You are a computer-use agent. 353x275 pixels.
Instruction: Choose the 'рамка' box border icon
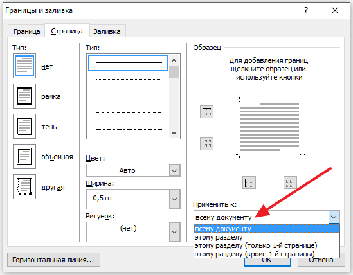[x=24, y=96]
